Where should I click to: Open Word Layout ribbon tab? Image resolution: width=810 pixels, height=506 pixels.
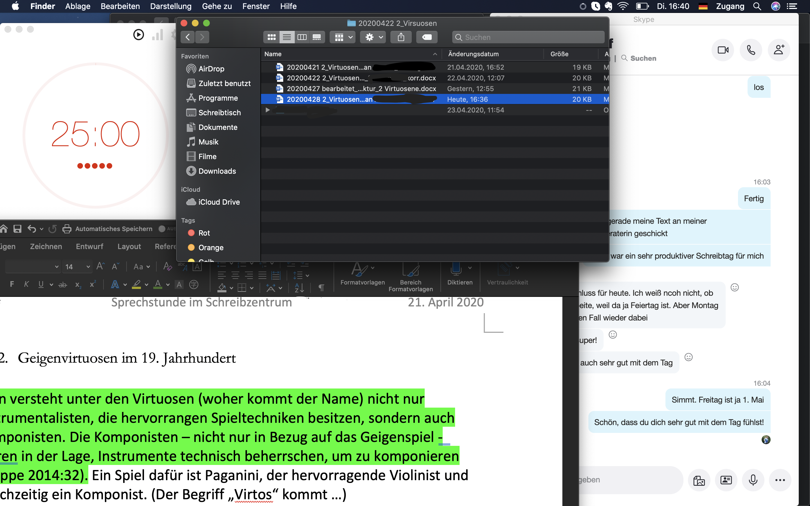pos(129,246)
